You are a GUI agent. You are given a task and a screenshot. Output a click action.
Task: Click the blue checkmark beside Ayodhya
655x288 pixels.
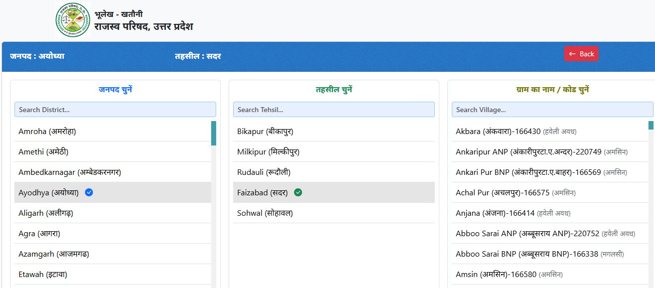tap(89, 192)
